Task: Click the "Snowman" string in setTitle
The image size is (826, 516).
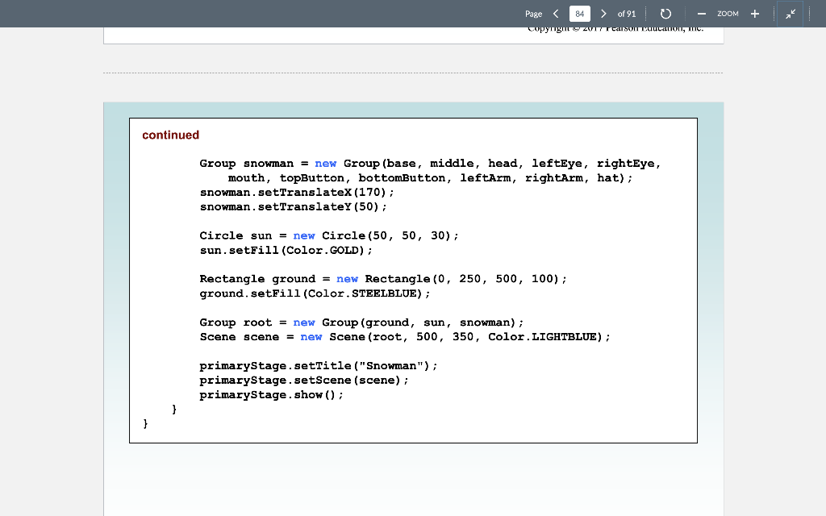Action: tap(393, 365)
